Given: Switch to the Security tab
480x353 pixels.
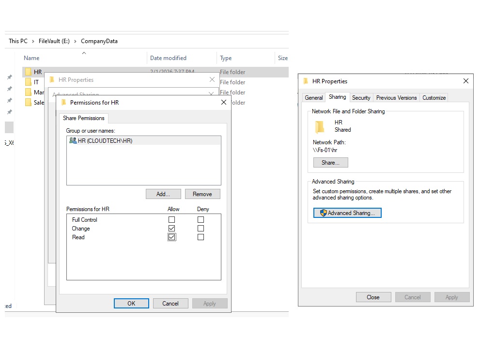Looking at the screenshot, I should pyautogui.click(x=361, y=98).
